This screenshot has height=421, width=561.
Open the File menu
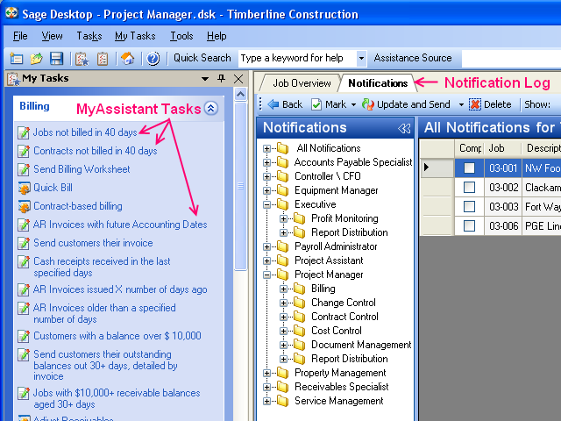pyautogui.click(x=20, y=36)
